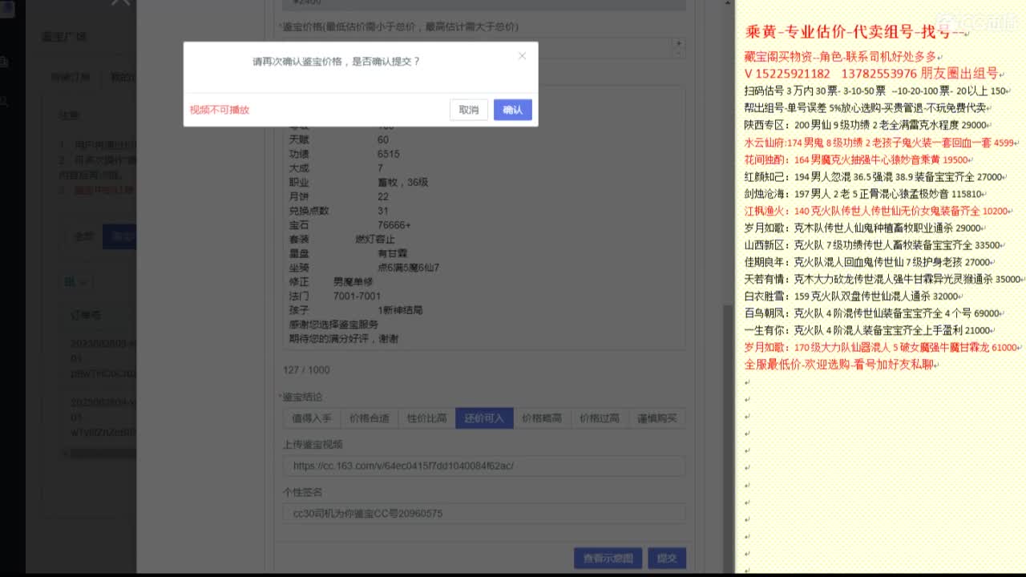Image resolution: width=1026 pixels, height=577 pixels.
Task: Click the 订单号 column header
Action: tap(86, 316)
